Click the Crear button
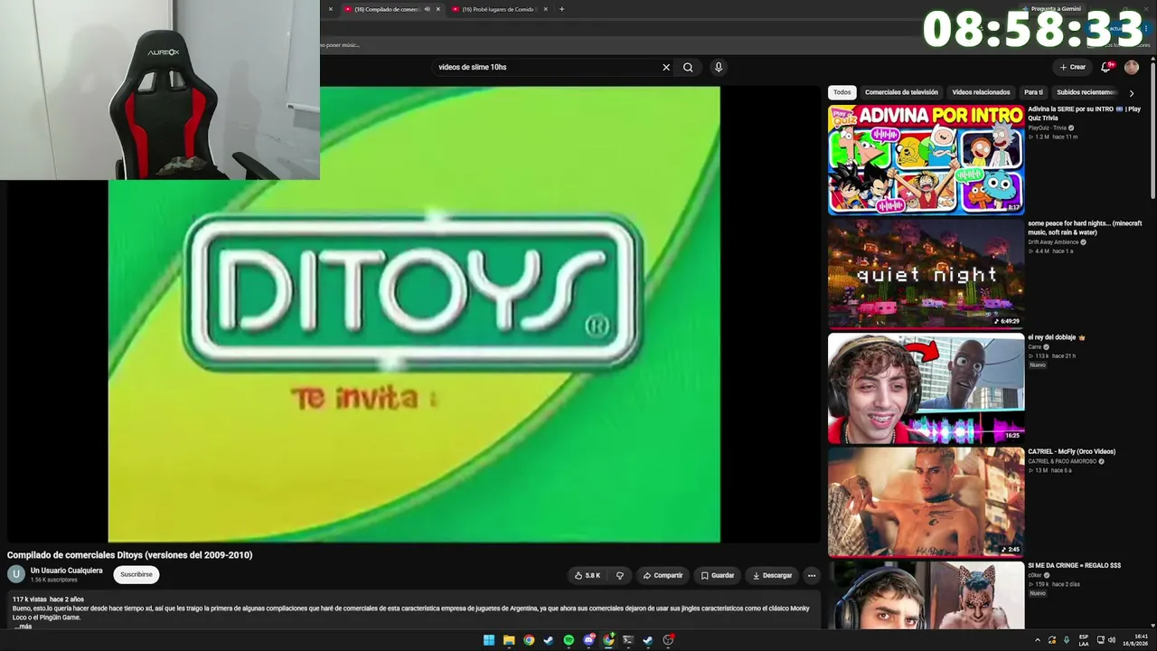The width and height of the screenshot is (1157, 651). click(x=1073, y=67)
